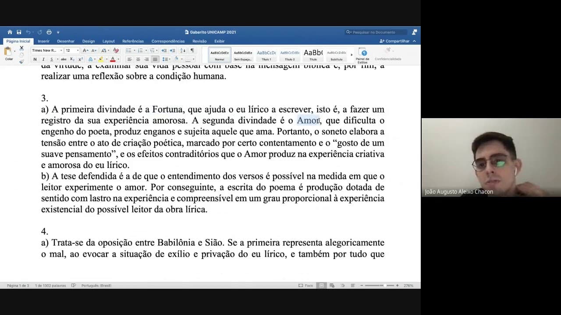Toggle italic formatting I button
Viewport: 561px width, 315px height.
click(x=43, y=59)
